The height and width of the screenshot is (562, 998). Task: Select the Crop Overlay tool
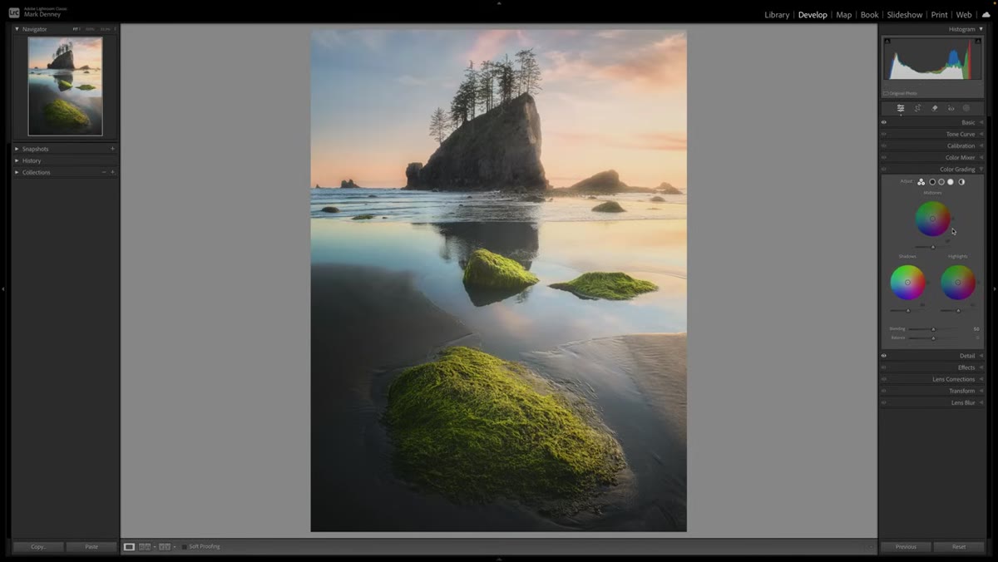[917, 108]
